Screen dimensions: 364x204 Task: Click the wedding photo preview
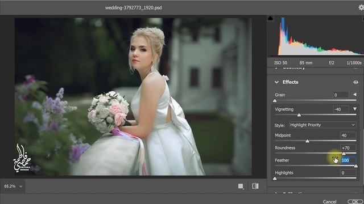click(133, 97)
